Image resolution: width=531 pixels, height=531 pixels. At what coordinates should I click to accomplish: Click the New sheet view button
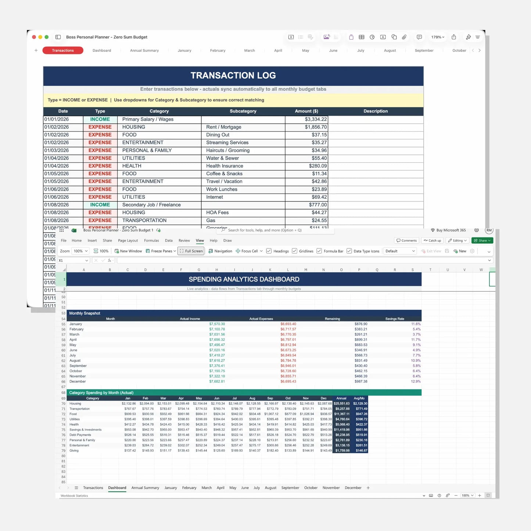(460, 251)
